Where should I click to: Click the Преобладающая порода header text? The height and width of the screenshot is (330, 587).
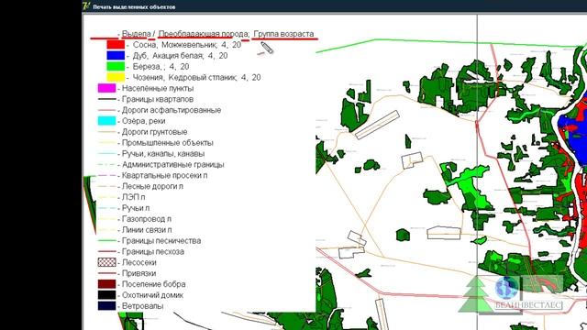coord(204,34)
